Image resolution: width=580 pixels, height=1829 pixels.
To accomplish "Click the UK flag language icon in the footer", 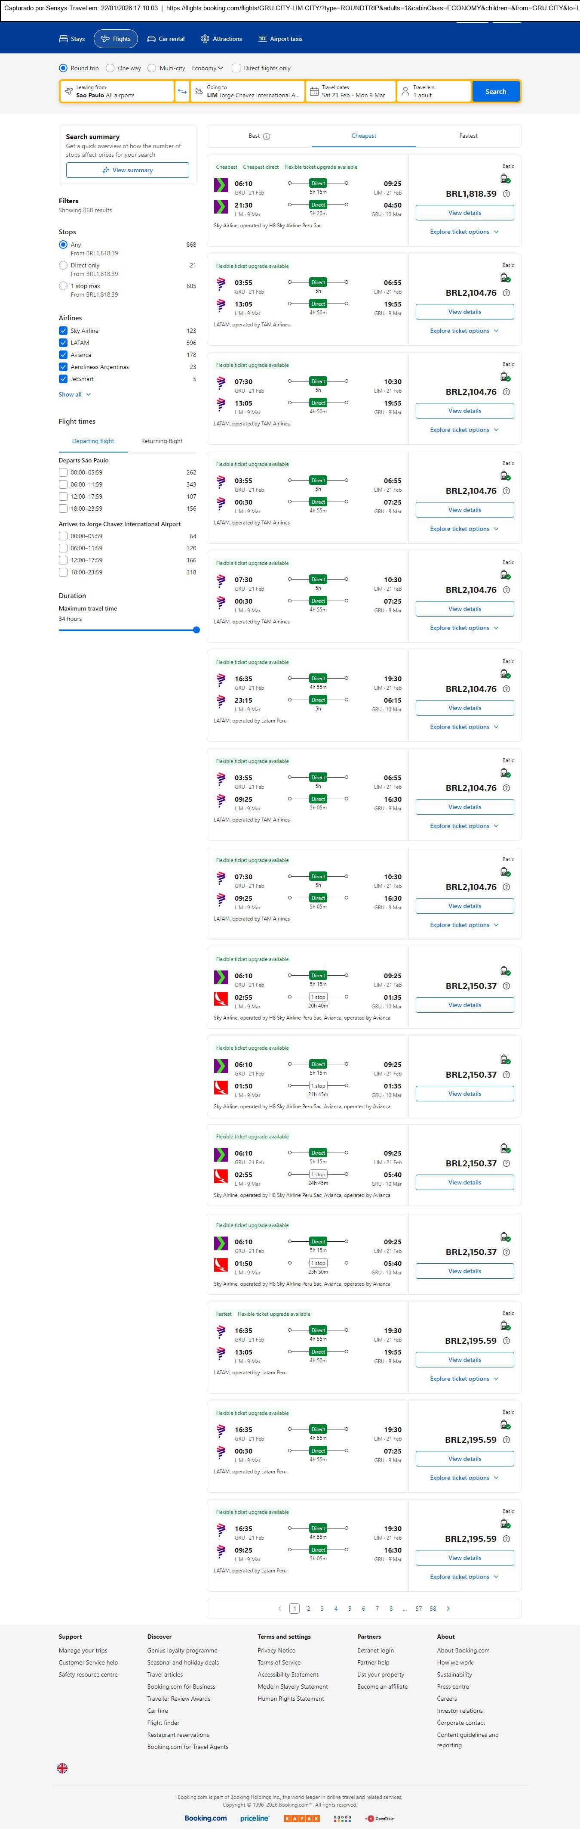I will [x=62, y=1768].
